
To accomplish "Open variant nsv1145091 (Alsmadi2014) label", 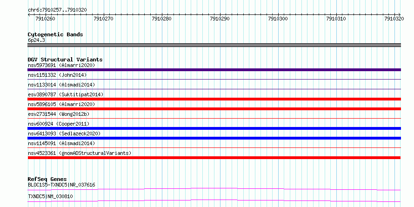I will pyautogui.click(x=61, y=143).
